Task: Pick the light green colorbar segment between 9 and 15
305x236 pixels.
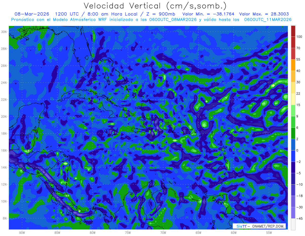Action: pos(293,110)
